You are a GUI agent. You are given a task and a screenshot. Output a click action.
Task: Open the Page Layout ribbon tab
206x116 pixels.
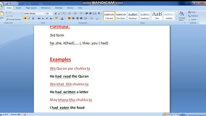(x=31, y=8)
